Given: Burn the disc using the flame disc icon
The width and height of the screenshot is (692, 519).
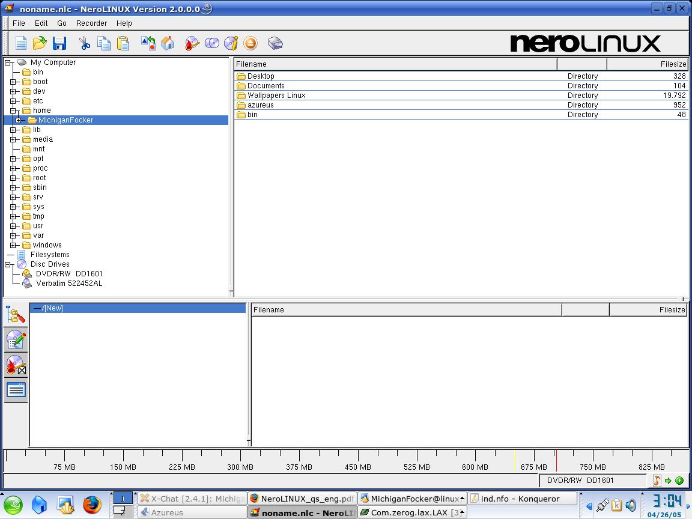Looking at the screenshot, I should coord(192,43).
